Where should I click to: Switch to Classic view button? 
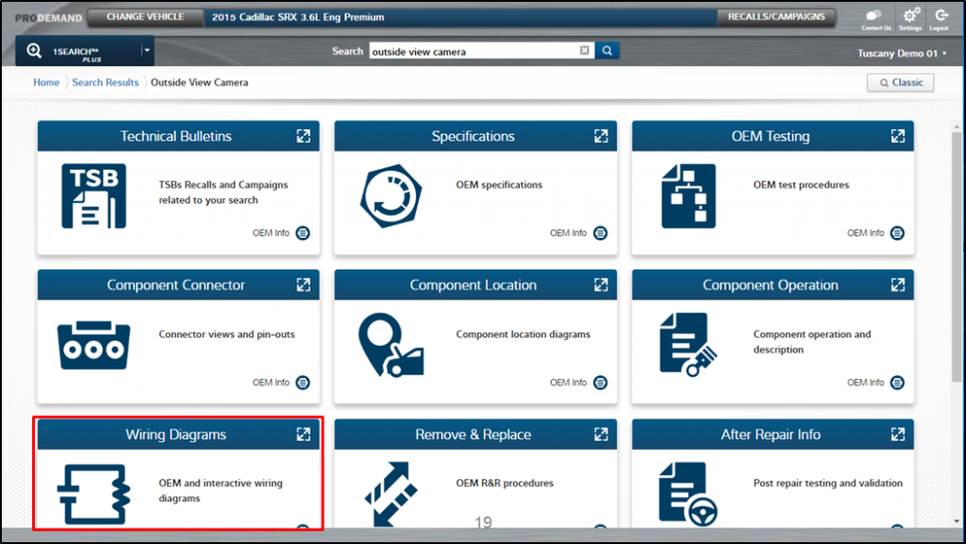900,82
